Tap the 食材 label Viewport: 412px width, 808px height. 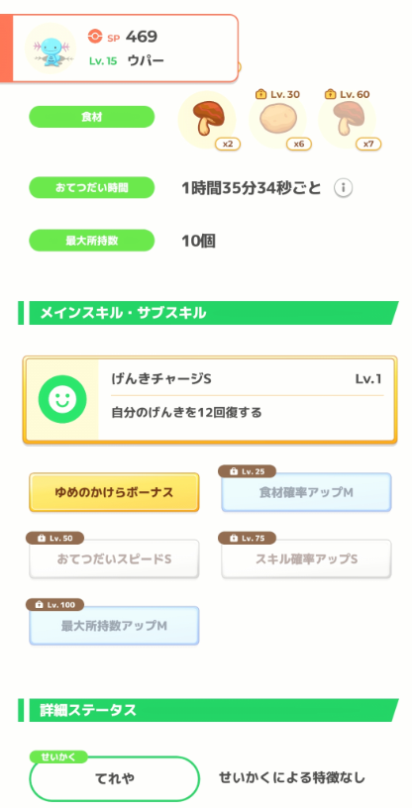92,117
